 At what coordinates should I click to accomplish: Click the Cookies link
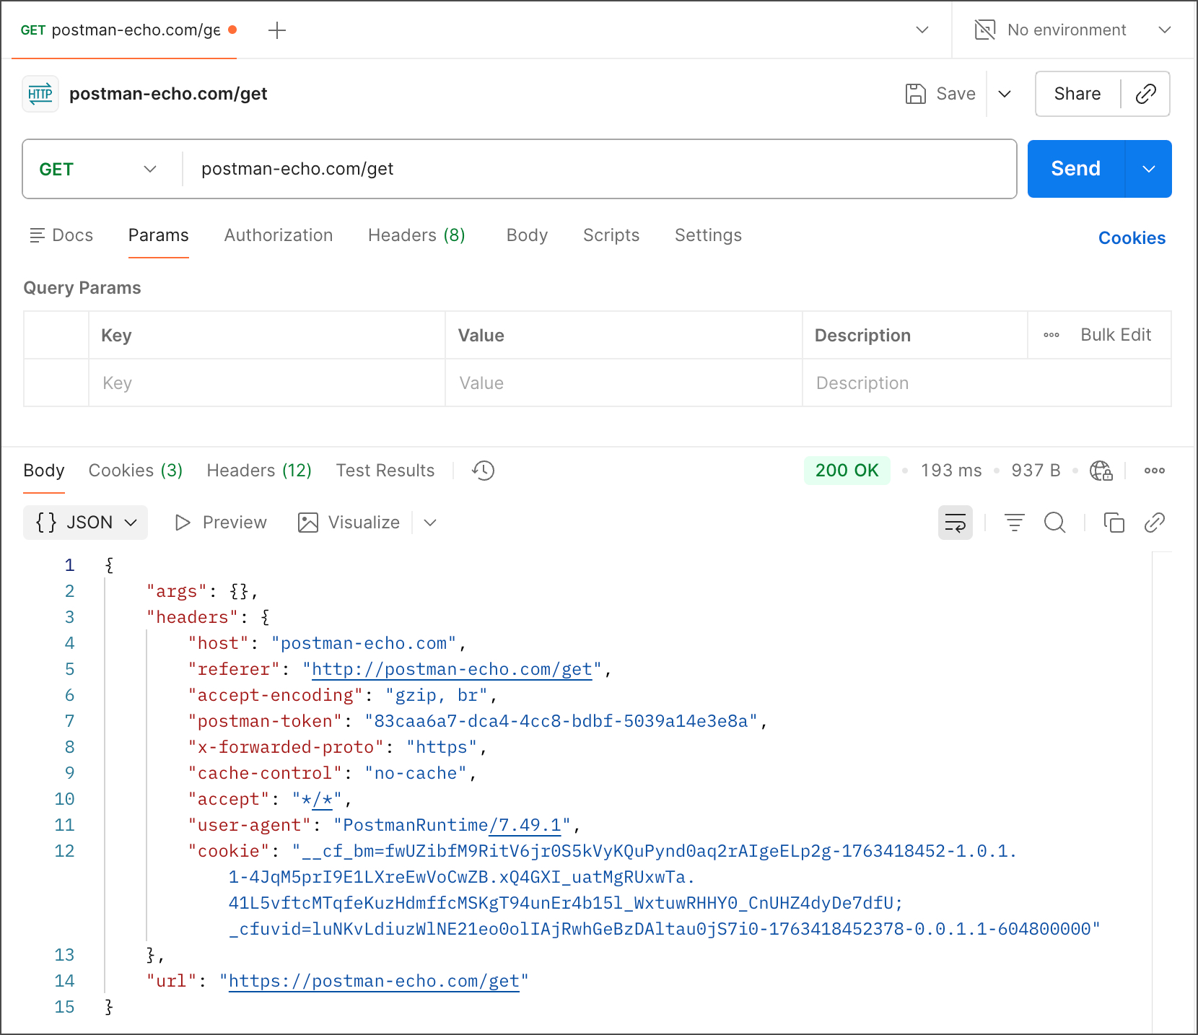tap(1132, 238)
